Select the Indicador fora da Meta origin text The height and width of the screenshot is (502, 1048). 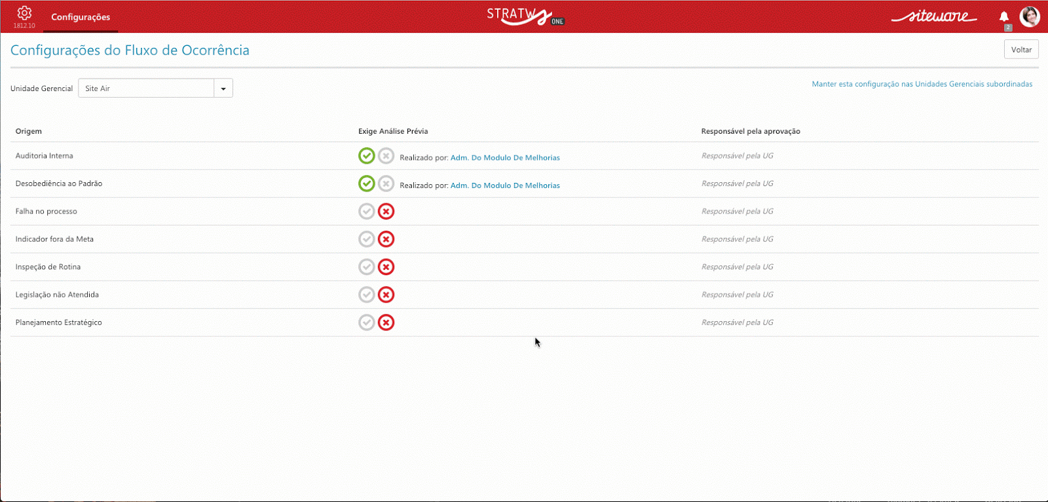[54, 239]
